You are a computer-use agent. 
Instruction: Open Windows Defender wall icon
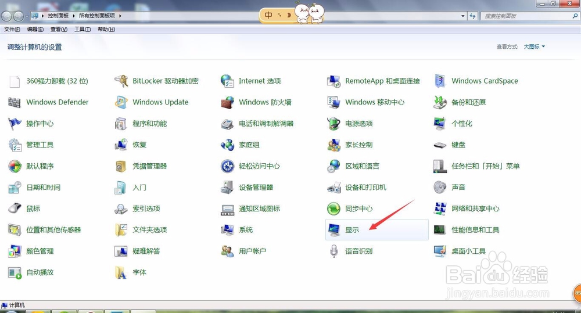(15, 102)
